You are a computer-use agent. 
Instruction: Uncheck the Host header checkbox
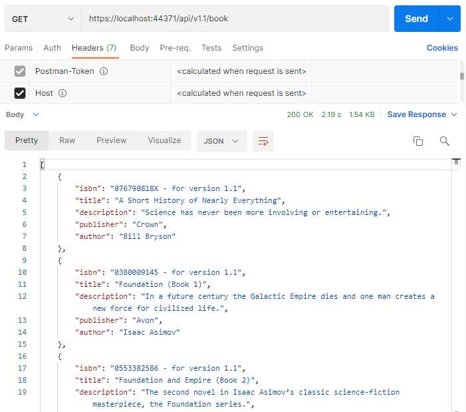20,93
